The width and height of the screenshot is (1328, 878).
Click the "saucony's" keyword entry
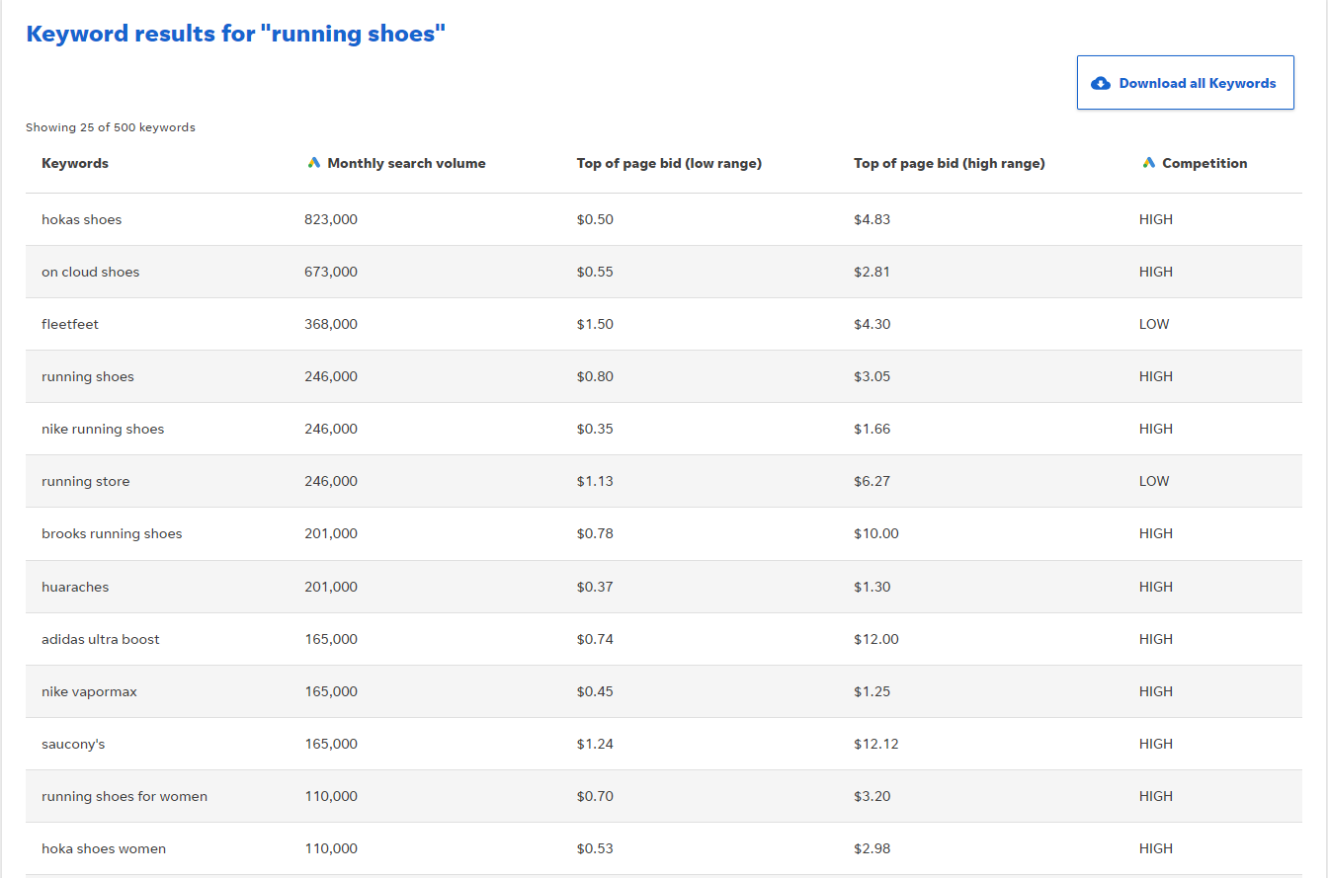73,744
